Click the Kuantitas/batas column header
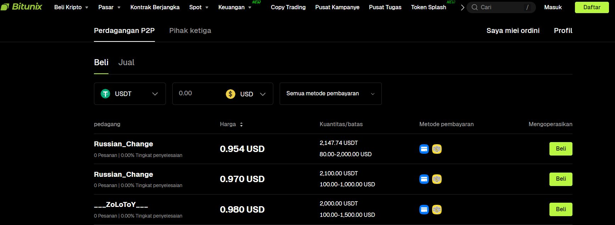The width and height of the screenshot is (615, 225). click(341, 124)
